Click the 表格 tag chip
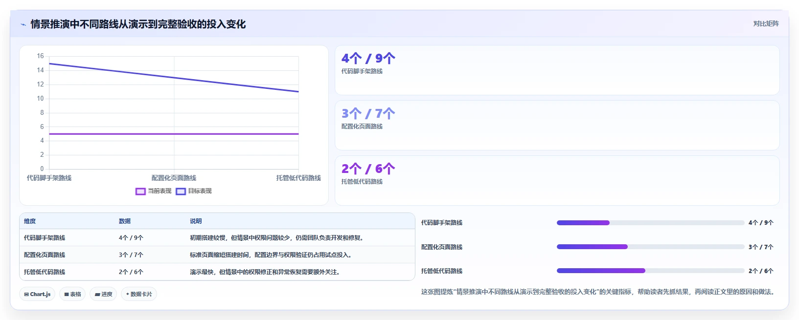Image resolution: width=799 pixels, height=320 pixels. point(72,294)
